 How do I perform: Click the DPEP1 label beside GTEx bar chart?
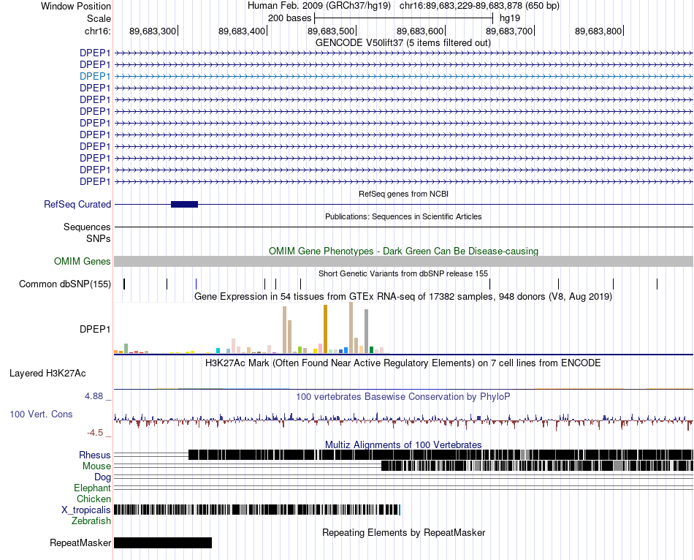click(x=95, y=329)
